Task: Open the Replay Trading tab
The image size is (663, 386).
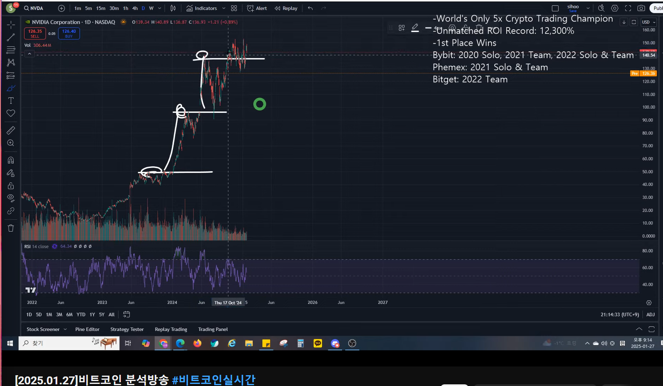Action: (171, 330)
